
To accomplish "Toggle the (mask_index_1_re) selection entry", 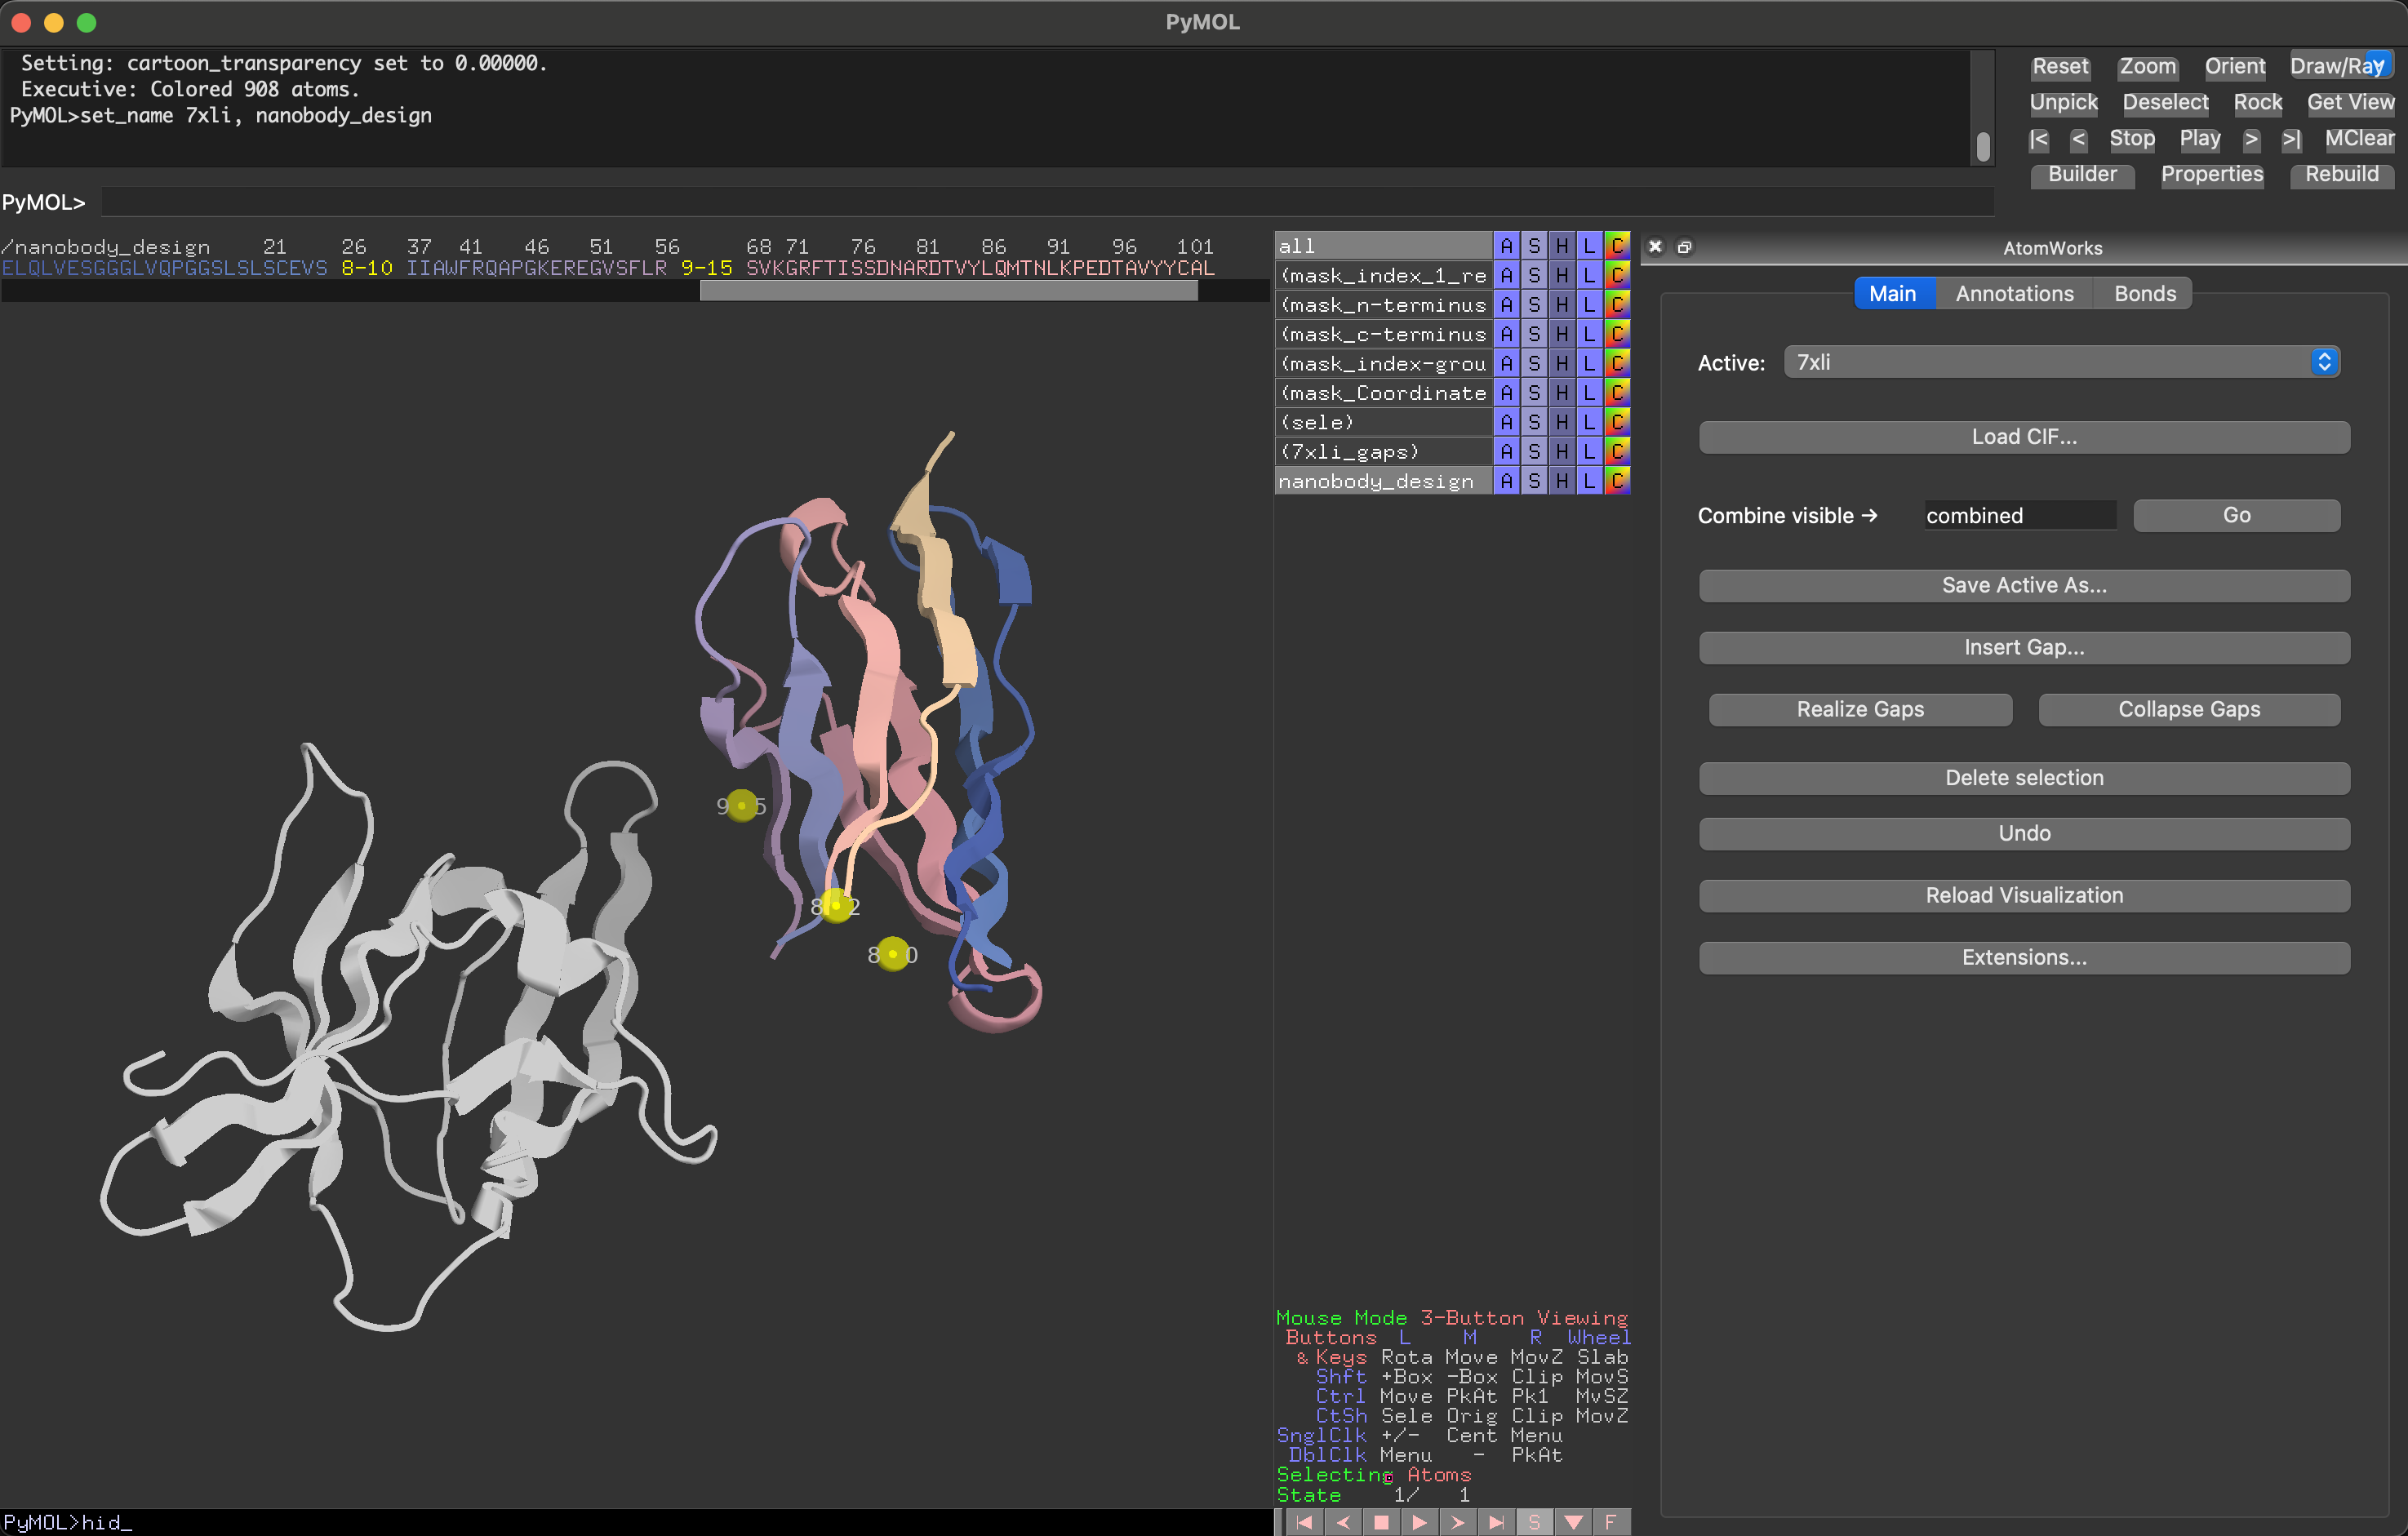I will point(1383,275).
